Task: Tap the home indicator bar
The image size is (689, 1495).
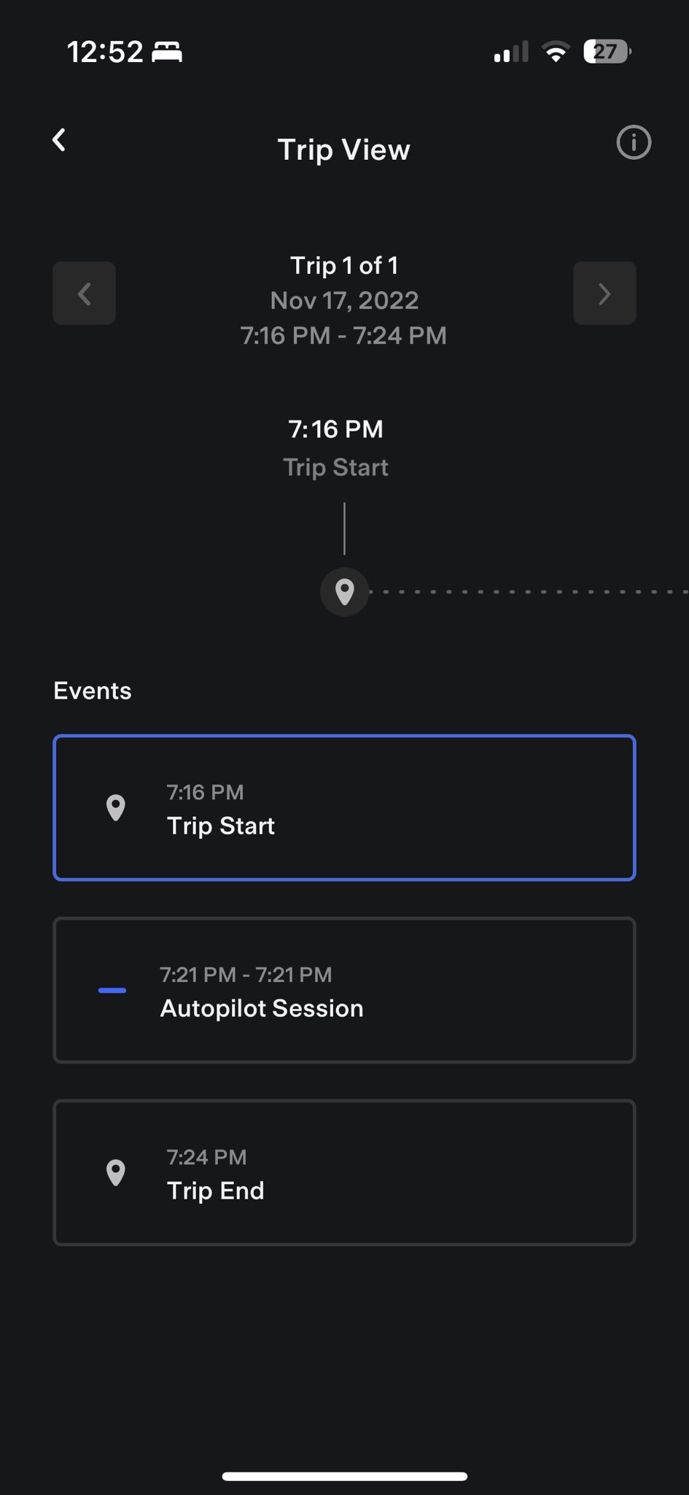Action: click(x=344, y=1476)
